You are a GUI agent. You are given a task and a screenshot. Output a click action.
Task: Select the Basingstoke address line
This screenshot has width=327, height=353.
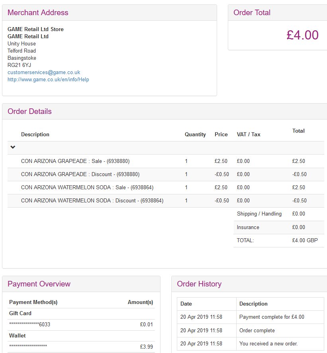(22, 58)
